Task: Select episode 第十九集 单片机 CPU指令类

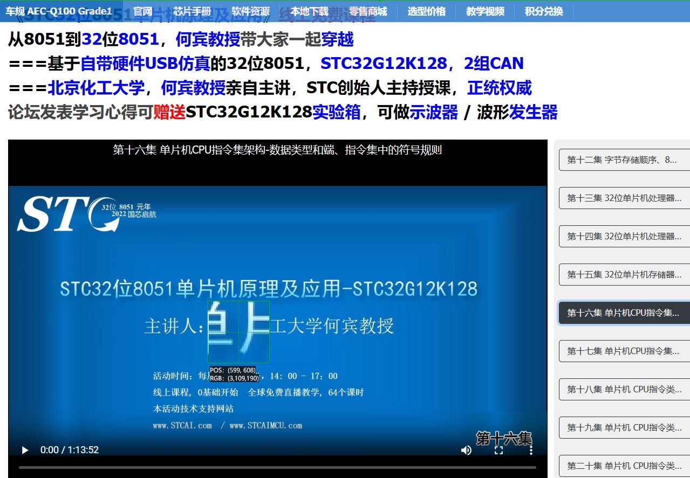Action: [x=624, y=427]
